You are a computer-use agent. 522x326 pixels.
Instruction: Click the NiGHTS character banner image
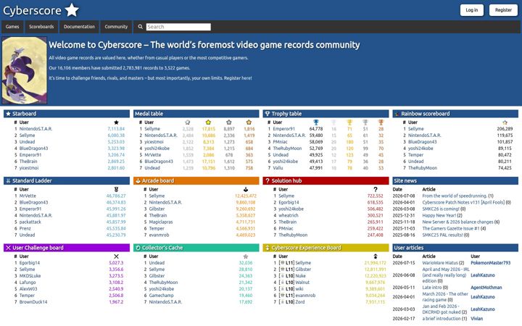pos(25,70)
